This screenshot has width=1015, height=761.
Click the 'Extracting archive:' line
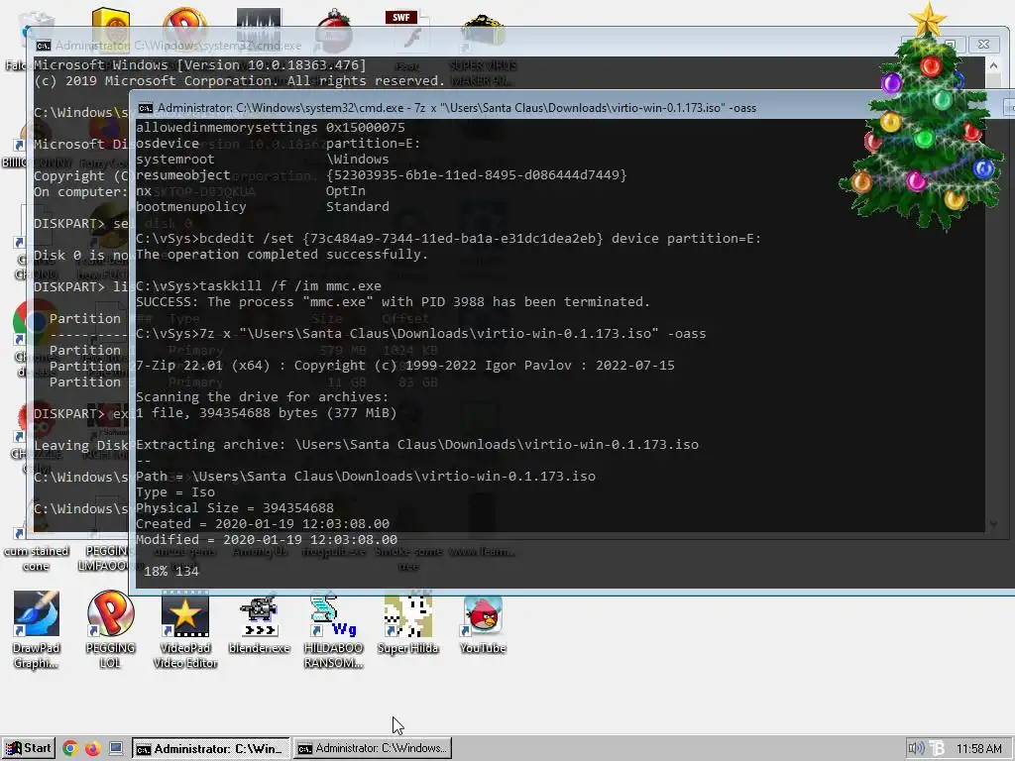(x=417, y=445)
